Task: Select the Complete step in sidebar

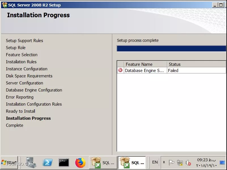Action: [14, 125]
